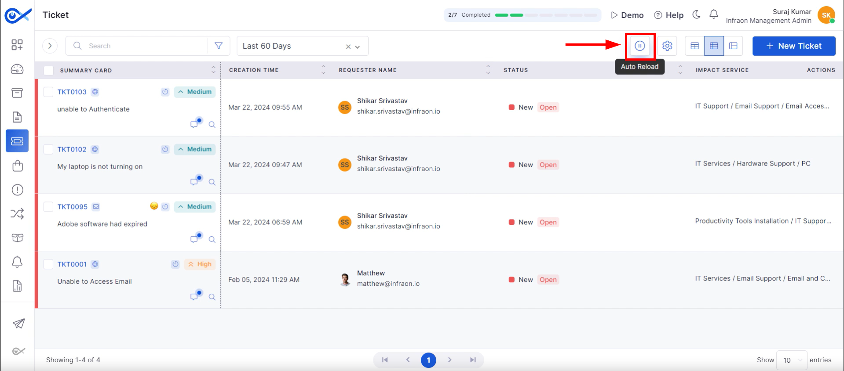Tick the select-all checkbox in Summary Card header
844x371 pixels.
[x=48, y=70]
